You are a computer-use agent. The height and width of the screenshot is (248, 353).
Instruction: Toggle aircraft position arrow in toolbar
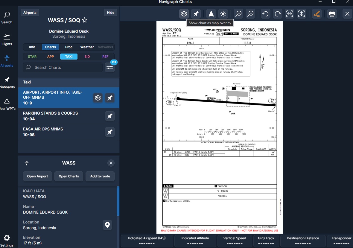(211, 14)
